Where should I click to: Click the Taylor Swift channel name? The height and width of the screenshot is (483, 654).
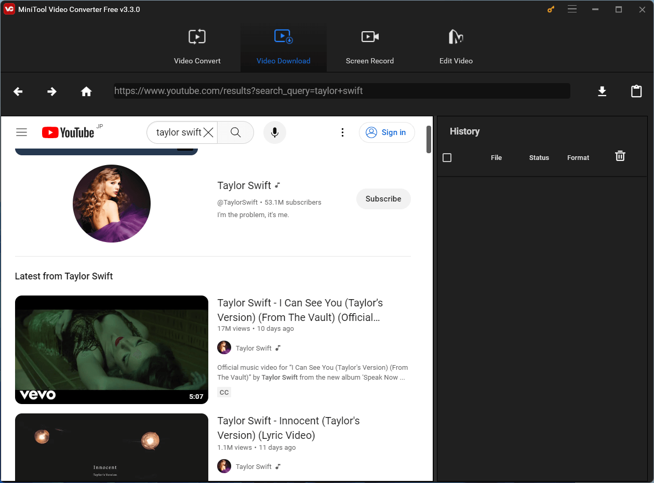244,185
